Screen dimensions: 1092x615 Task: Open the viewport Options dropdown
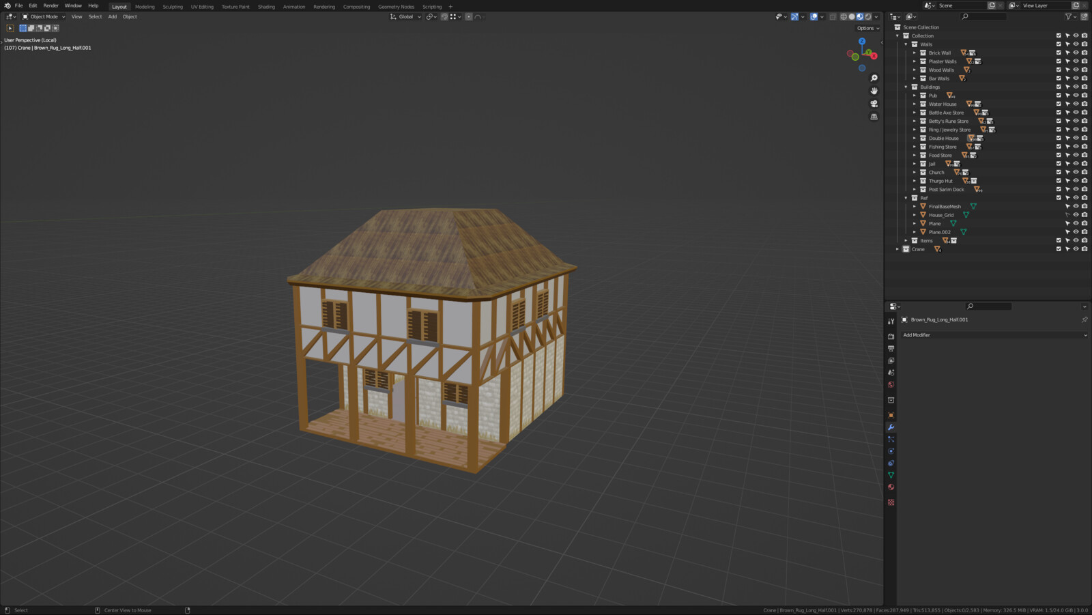click(868, 28)
